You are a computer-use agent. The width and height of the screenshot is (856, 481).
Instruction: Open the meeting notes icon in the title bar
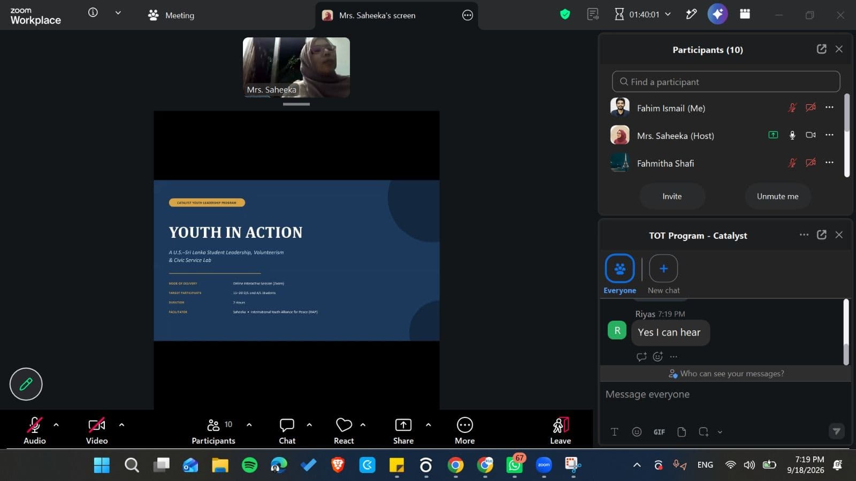pyautogui.click(x=593, y=14)
